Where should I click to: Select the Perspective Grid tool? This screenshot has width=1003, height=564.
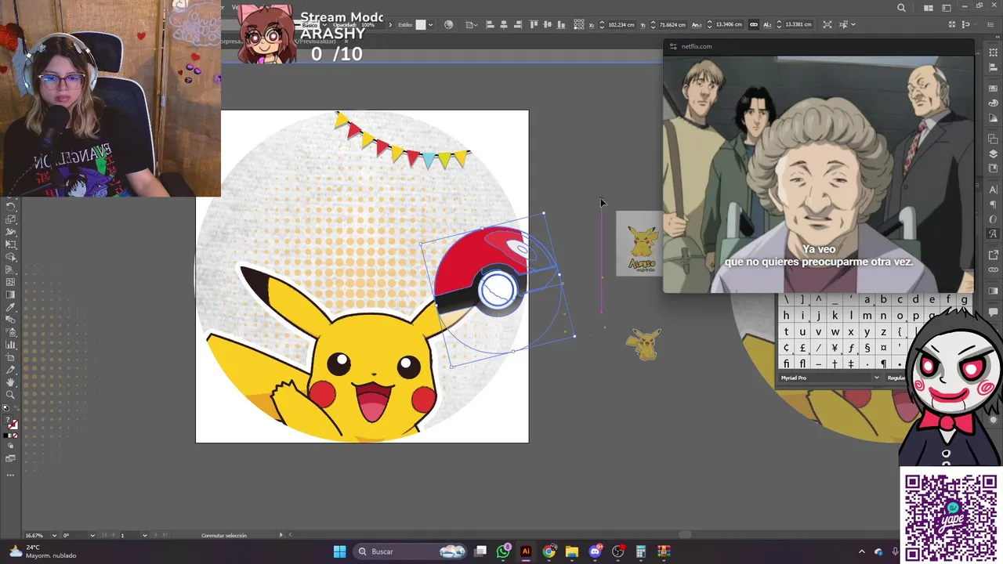11,269
